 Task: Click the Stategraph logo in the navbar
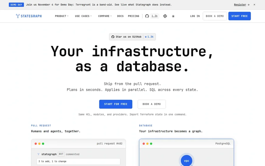pos(29,16)
